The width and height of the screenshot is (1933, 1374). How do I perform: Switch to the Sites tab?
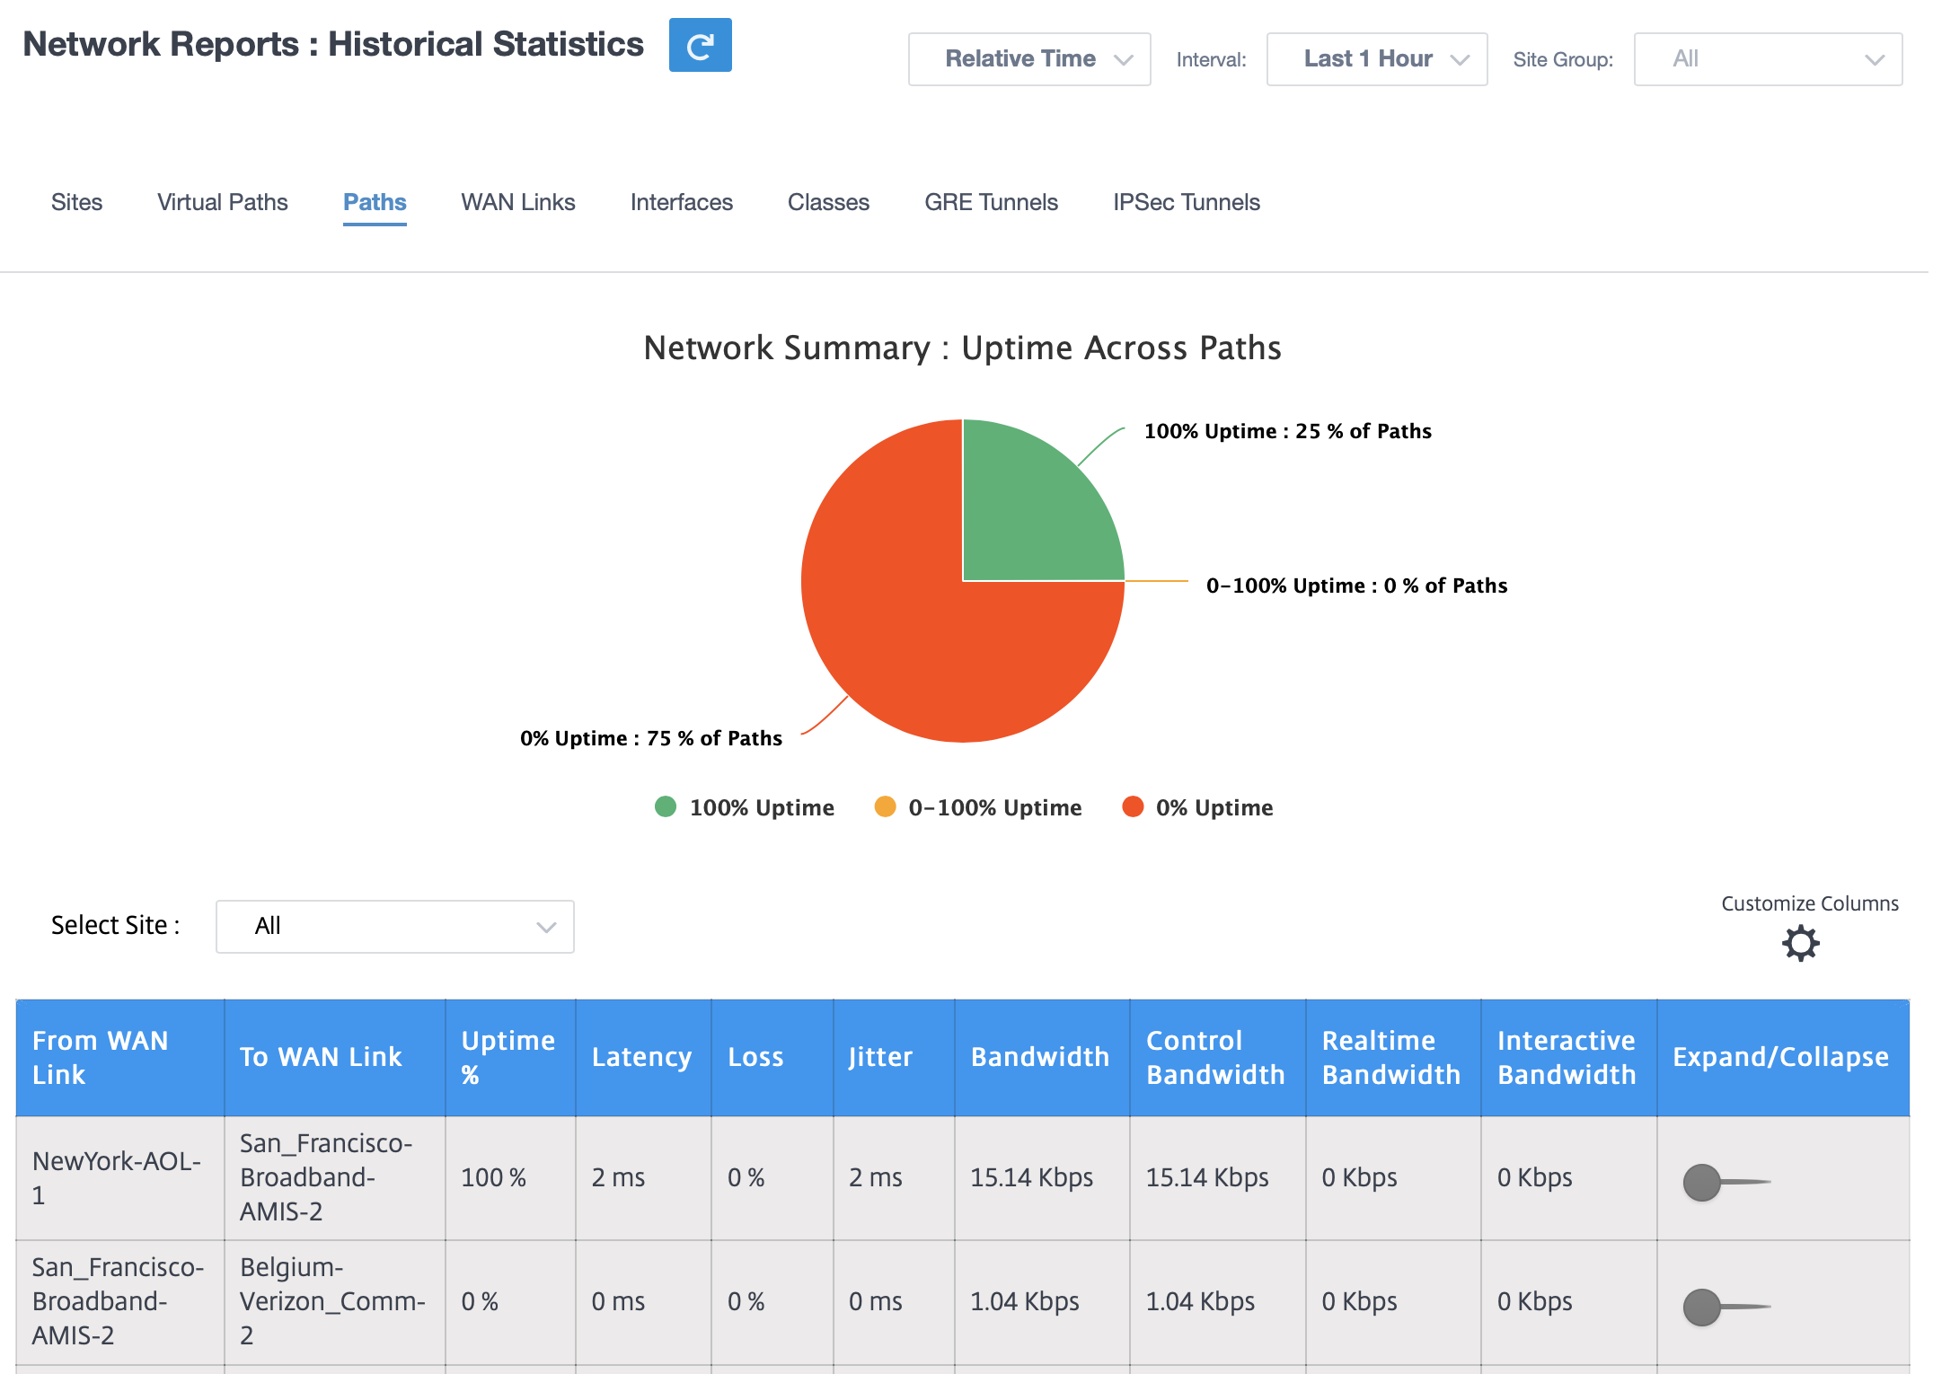76,202
